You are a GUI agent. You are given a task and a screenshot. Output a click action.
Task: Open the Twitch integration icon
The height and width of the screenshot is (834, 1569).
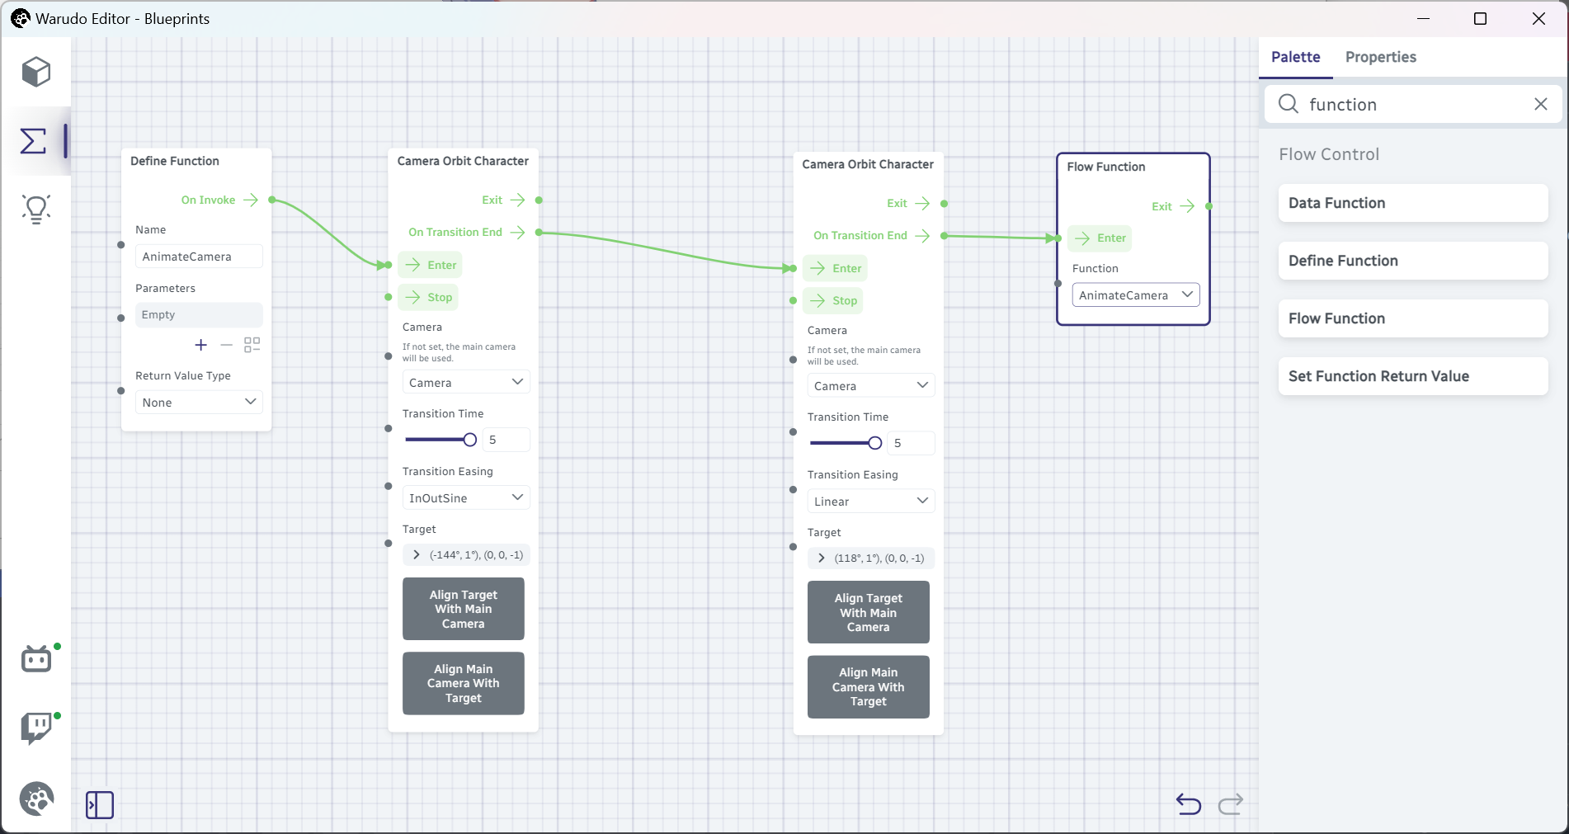36,728
